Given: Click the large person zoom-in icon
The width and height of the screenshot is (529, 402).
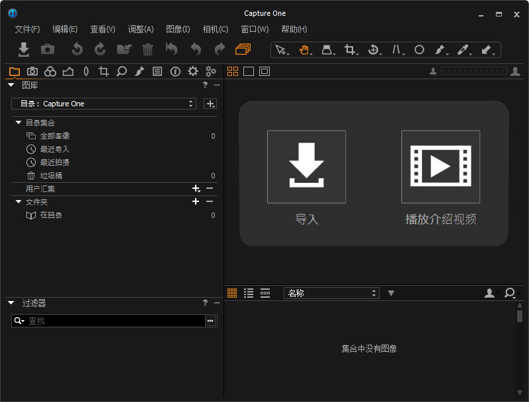Looking at the screenshot, I should (x=515, y=71).
